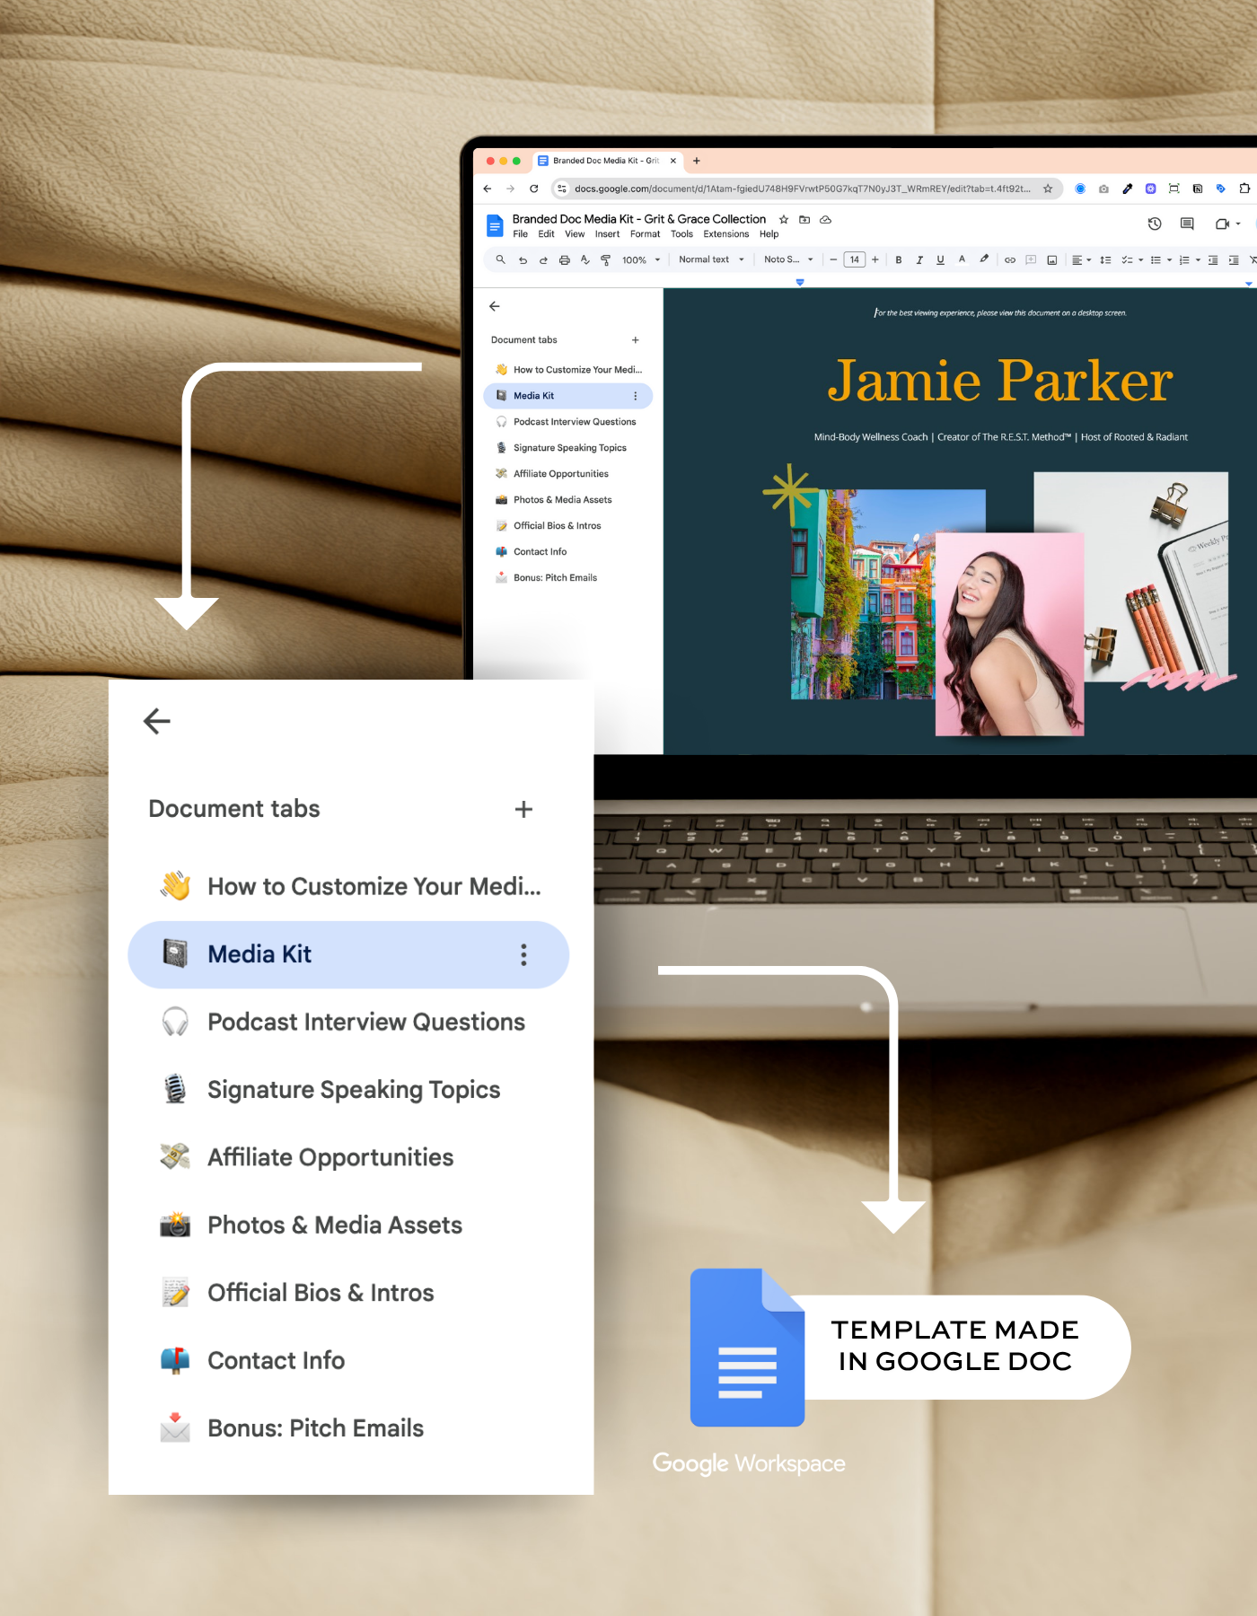Image resolution: width=1257 pixels, height=1616 pixels.
Task: Open version history via the clock icon
Action: pyautogui.click(x=1155, y=224)
